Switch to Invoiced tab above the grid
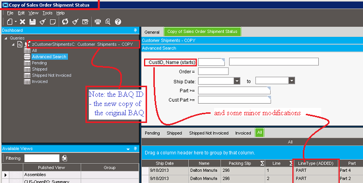 click(x=243, y=133)
